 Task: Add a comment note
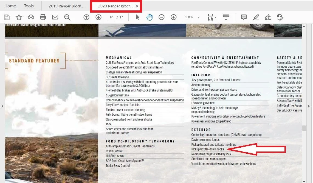point(244,17)
